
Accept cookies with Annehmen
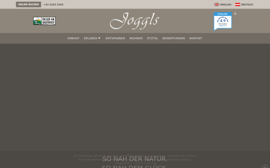click(x=122, y=163)
